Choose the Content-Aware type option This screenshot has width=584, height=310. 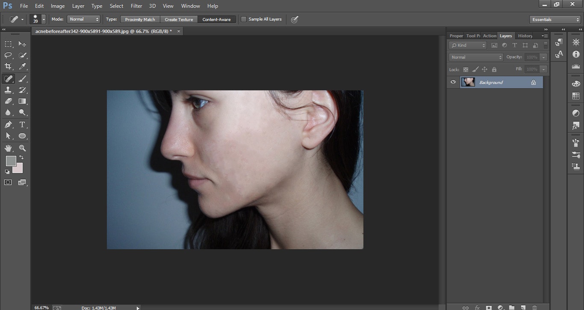216,19
